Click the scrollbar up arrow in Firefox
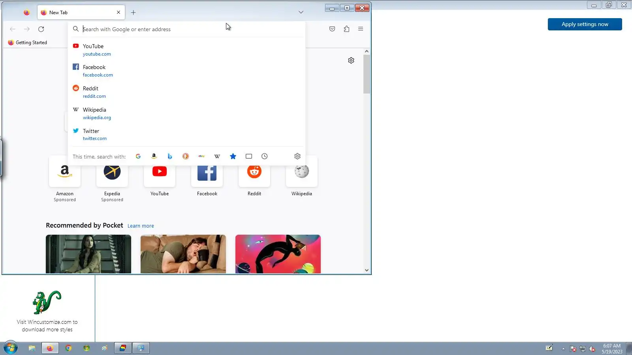 pyautogui.click(x=367, y=51)
